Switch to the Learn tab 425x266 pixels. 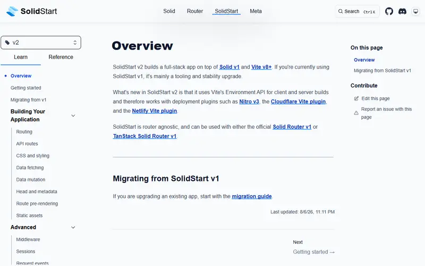[x=21, y=57]
